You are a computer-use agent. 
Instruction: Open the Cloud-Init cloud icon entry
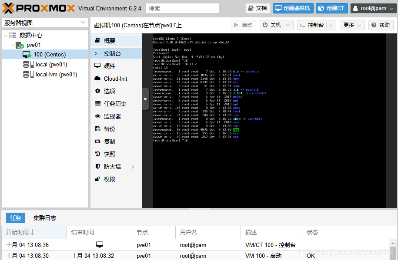click(x=97, y=78)
